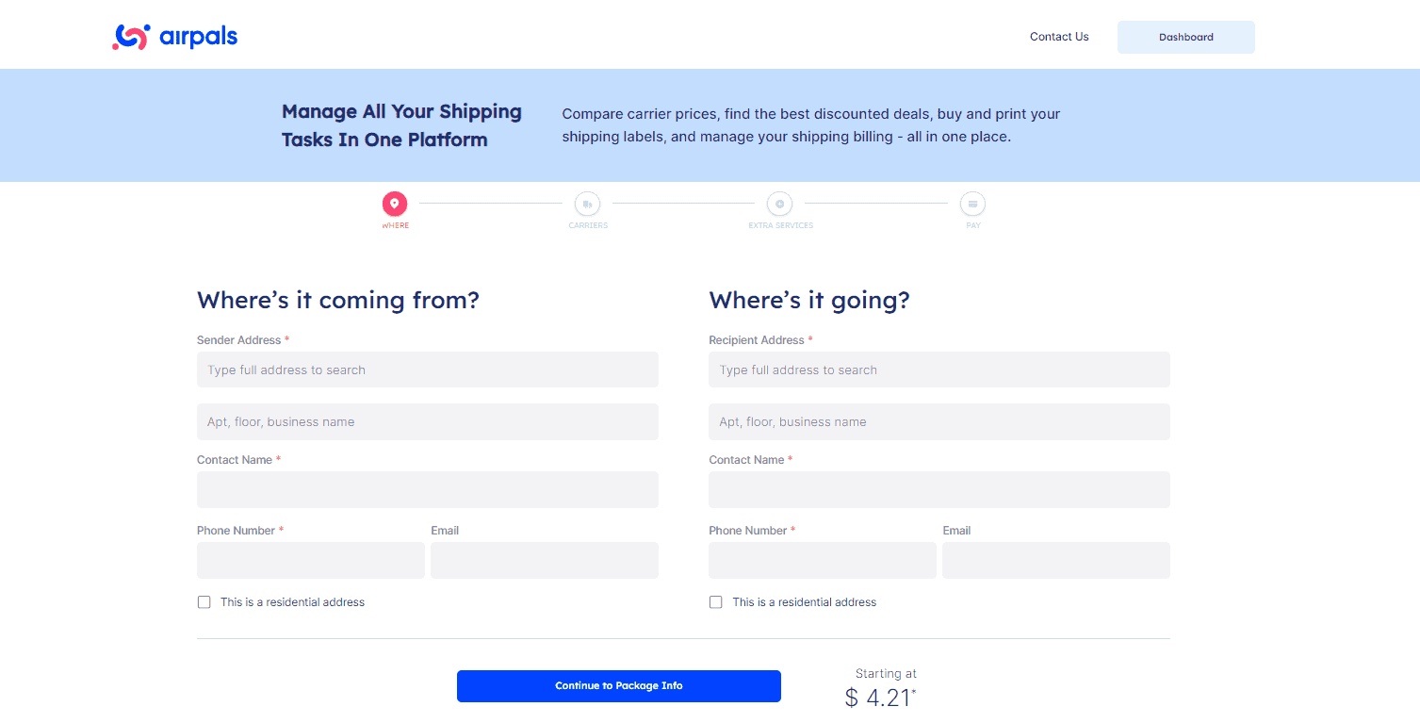Click the starting price asterisk note
This screenshot has height=723, width=1420.
pos(912,691)
